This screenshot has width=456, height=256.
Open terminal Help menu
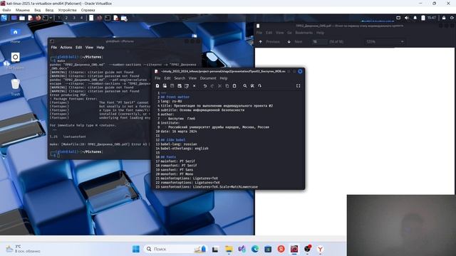(100, 48)
